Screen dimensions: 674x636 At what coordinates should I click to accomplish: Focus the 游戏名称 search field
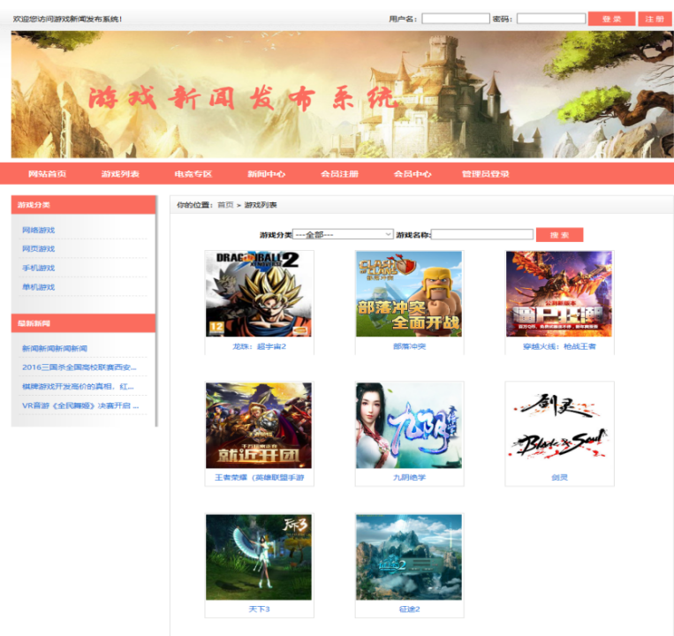coord(482,234)
